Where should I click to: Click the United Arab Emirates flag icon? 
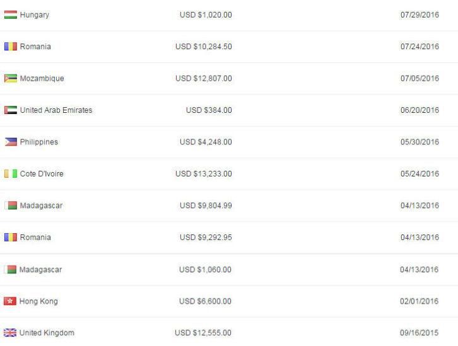(11, 110)
